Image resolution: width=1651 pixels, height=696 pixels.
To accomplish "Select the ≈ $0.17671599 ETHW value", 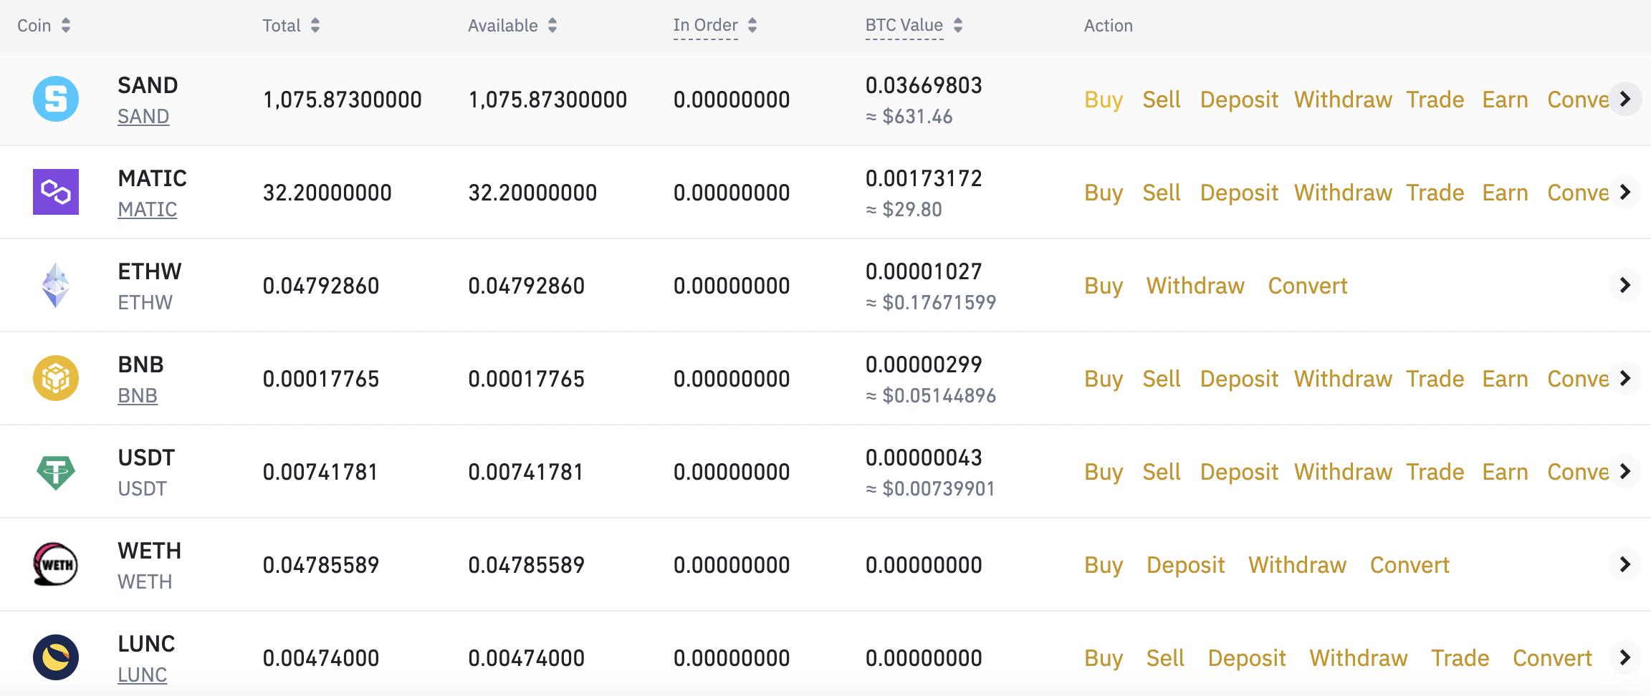I will point(931,302).
